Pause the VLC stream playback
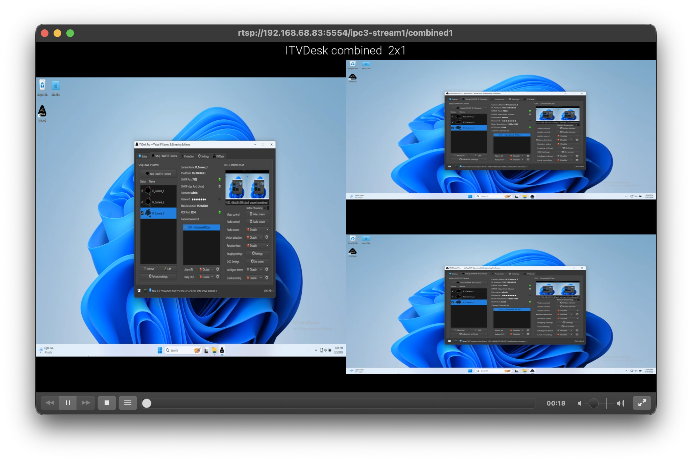Image resolution: width=692 pixels, height=462 pixels. (x=68, y=403)
